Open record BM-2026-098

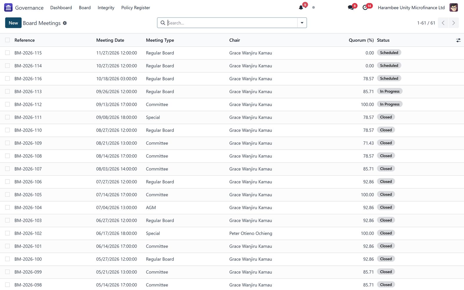(28, 285)
